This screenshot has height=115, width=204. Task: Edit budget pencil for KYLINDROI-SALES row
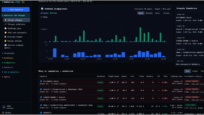[x=118, y=82]
